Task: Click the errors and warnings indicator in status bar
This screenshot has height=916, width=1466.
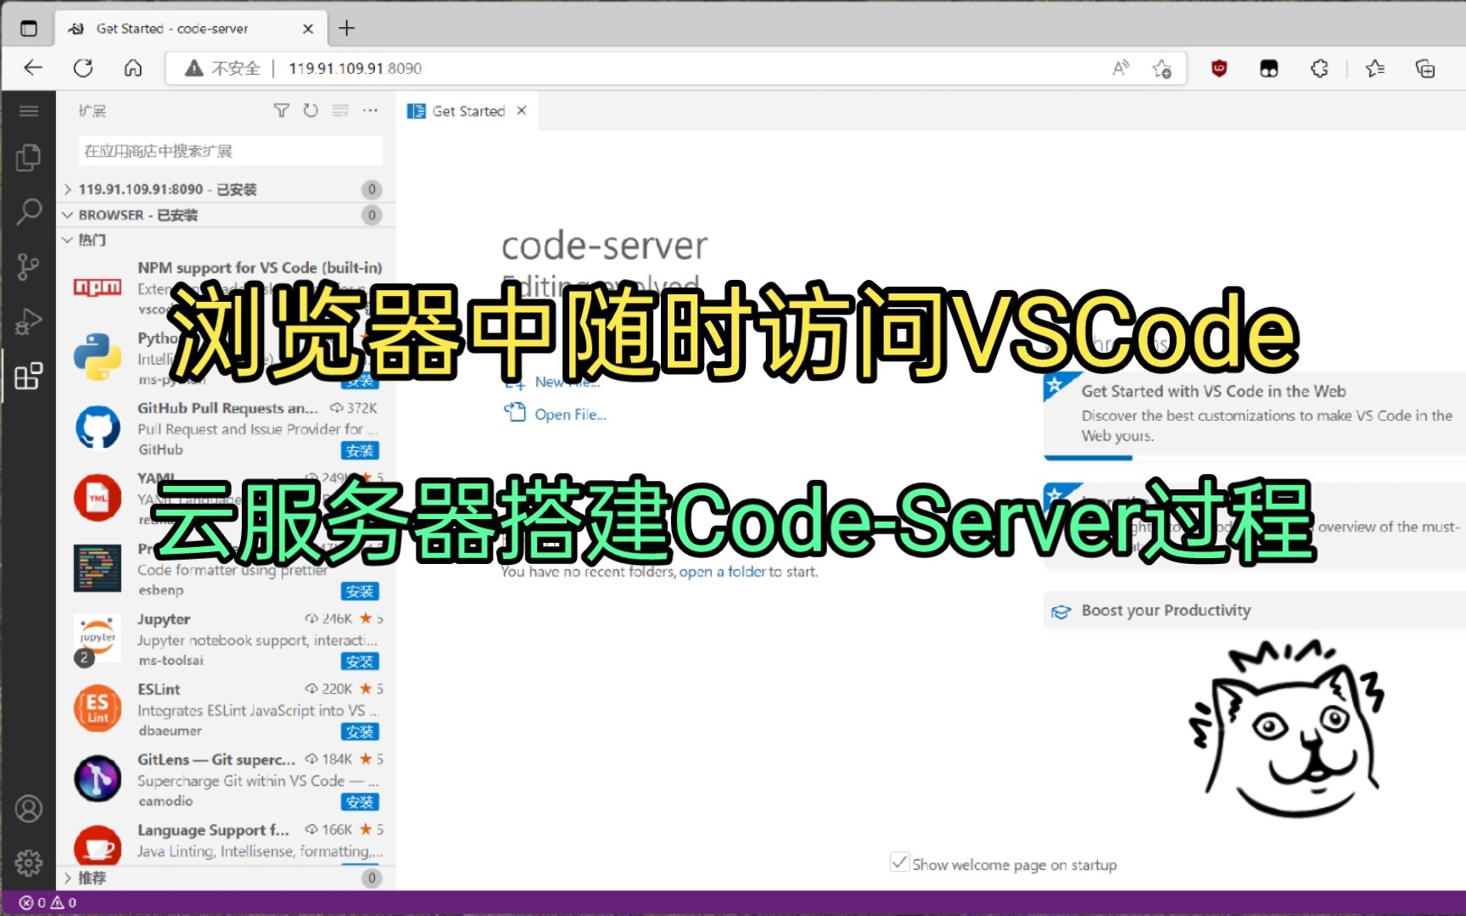Action: [x=47, y=902]
